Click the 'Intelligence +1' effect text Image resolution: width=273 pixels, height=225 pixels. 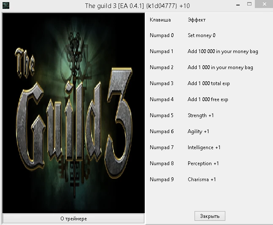pos(204,147)
